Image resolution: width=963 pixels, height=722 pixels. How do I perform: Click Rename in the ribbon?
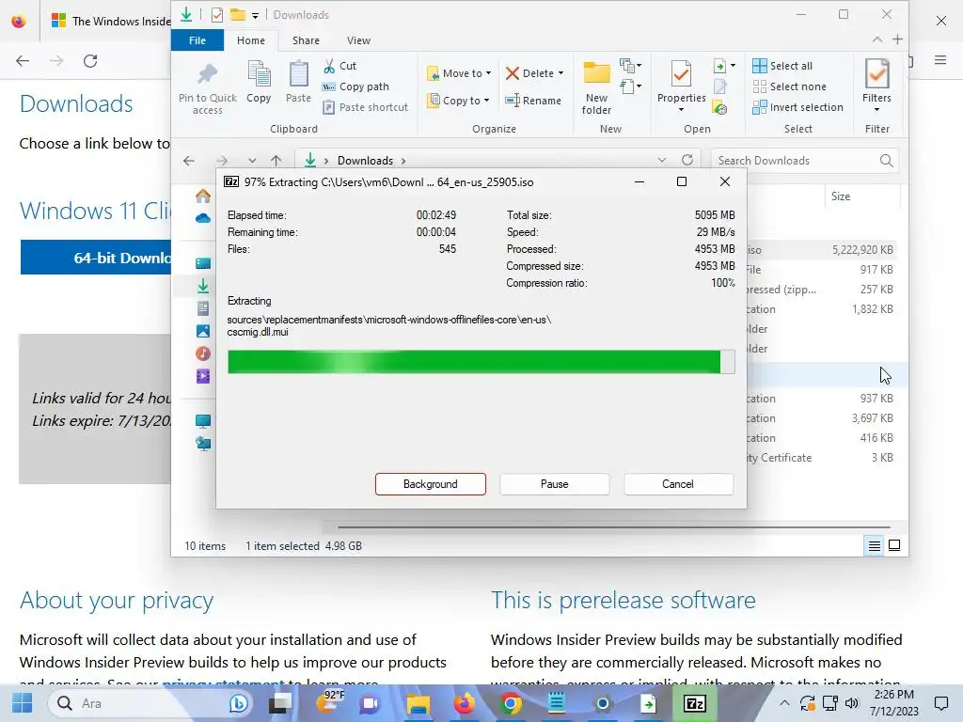tap(533, 100)
